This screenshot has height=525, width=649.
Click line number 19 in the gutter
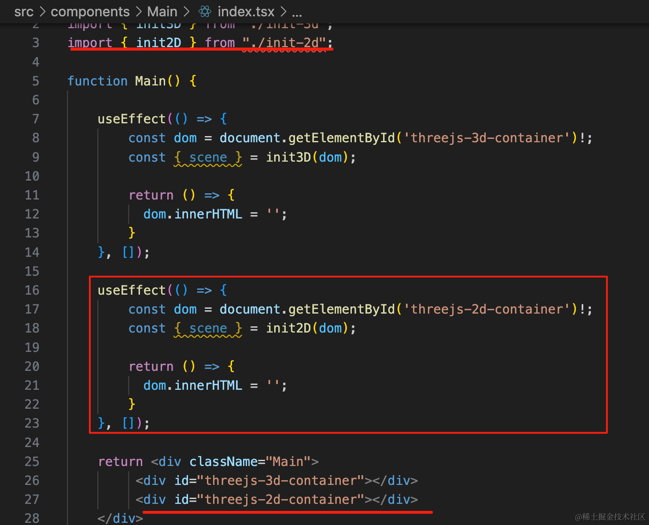pos(32,348)
